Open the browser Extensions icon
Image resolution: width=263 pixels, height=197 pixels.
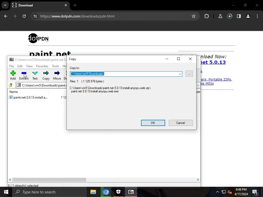[x=207, y=16]
